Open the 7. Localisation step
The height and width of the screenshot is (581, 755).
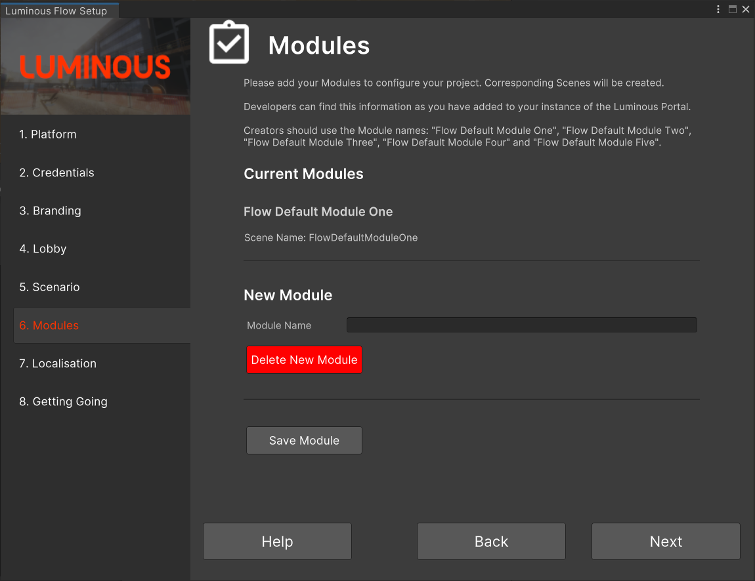pyautogui.click(x=58, y=363)
